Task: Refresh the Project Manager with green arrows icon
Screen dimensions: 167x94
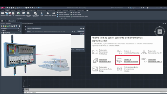Action: (8, 26)
